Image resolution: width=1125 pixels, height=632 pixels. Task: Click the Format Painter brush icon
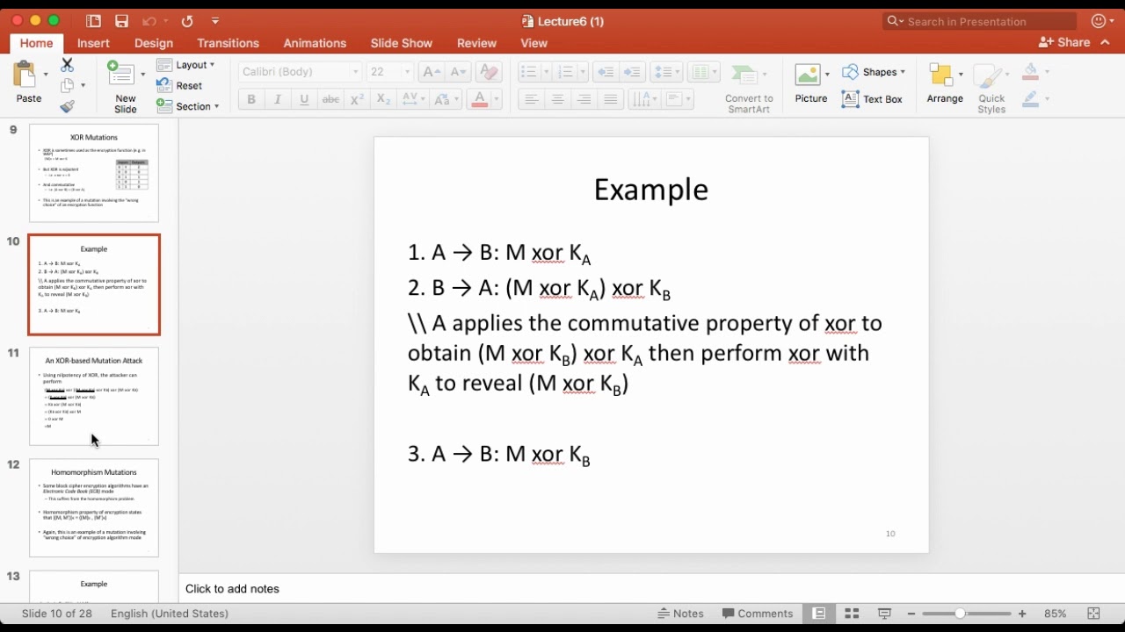click(x=68, y=106)
